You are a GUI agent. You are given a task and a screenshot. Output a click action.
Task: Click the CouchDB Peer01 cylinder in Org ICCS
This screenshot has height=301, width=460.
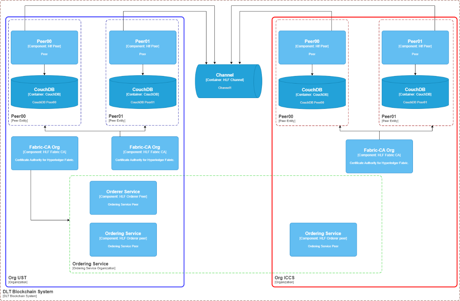tap(415, 92)
